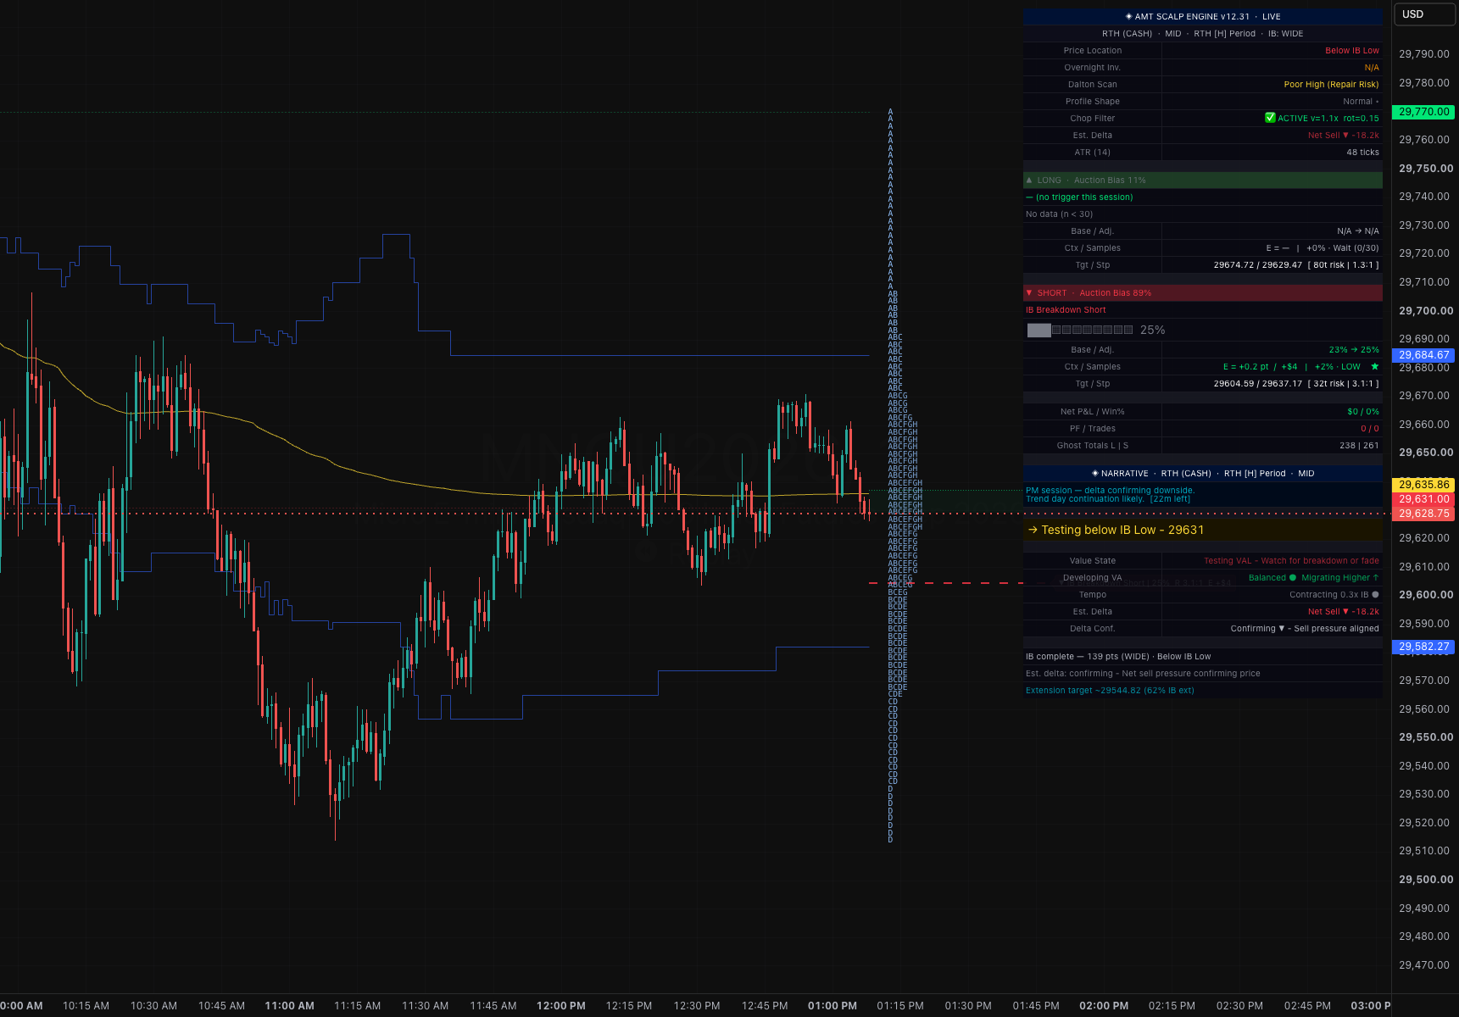Open the USD currency selector
This screenshot has width=1459, height=1017.
pyautogui.click(x=1424, y=14)
